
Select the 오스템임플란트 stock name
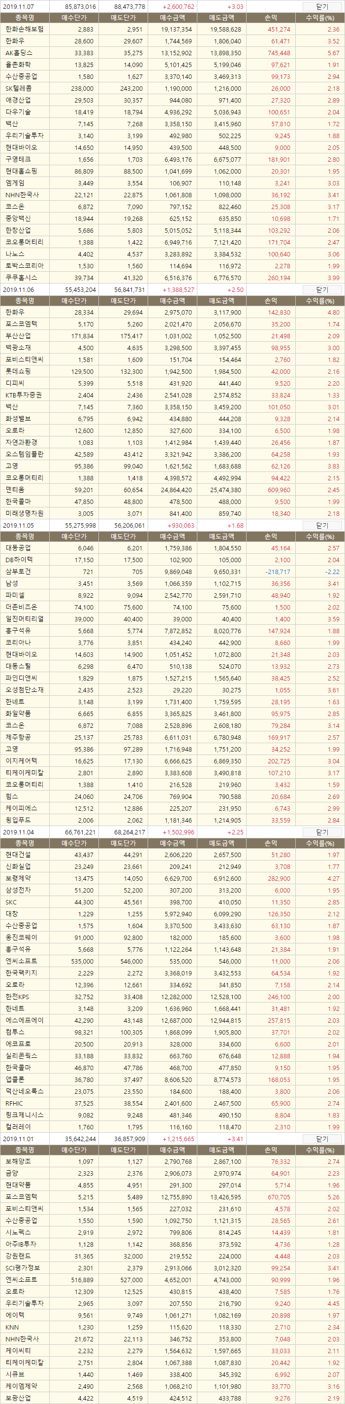click(25, 454)
